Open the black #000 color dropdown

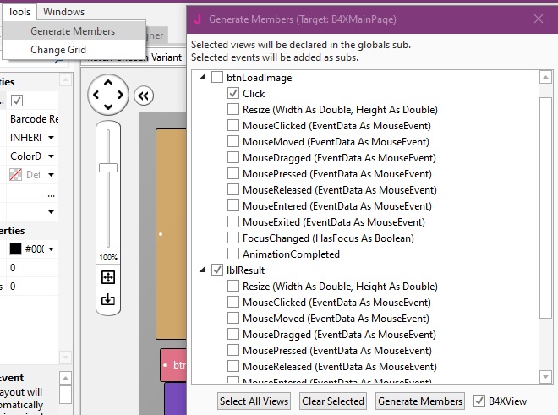click(51, 249)
